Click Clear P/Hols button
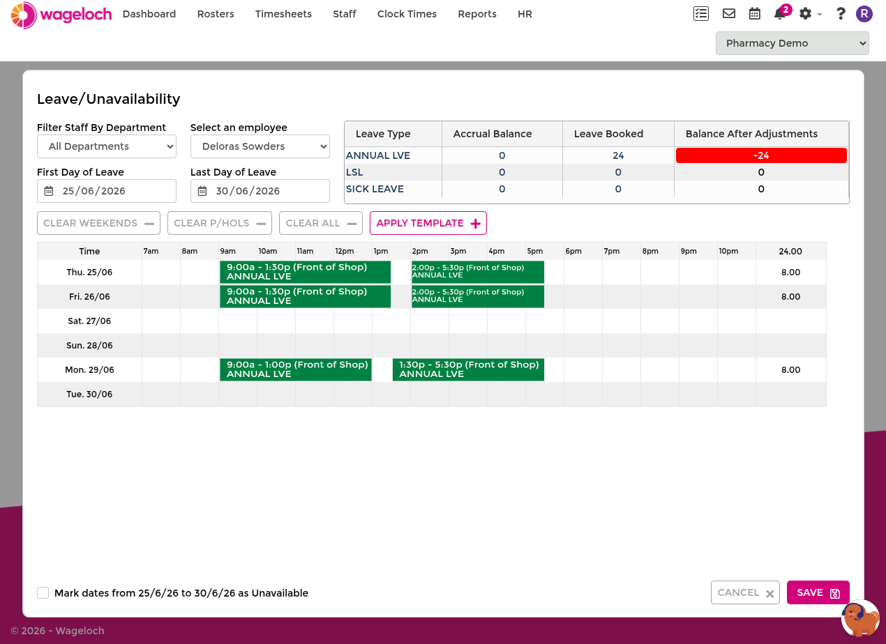Image resolution: width=886 pixels, height=644 pixels. (x=220, y=223)
